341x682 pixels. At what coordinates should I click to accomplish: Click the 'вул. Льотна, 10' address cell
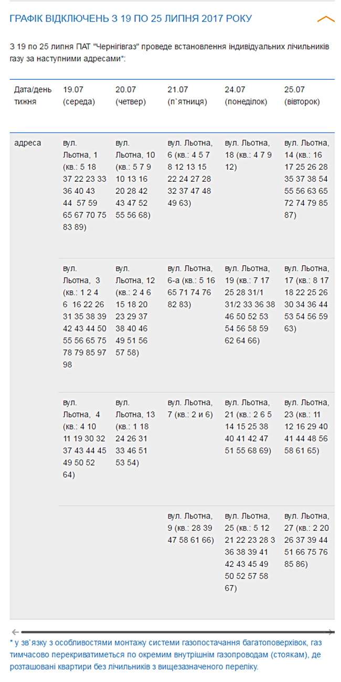[x=136, y=179]
